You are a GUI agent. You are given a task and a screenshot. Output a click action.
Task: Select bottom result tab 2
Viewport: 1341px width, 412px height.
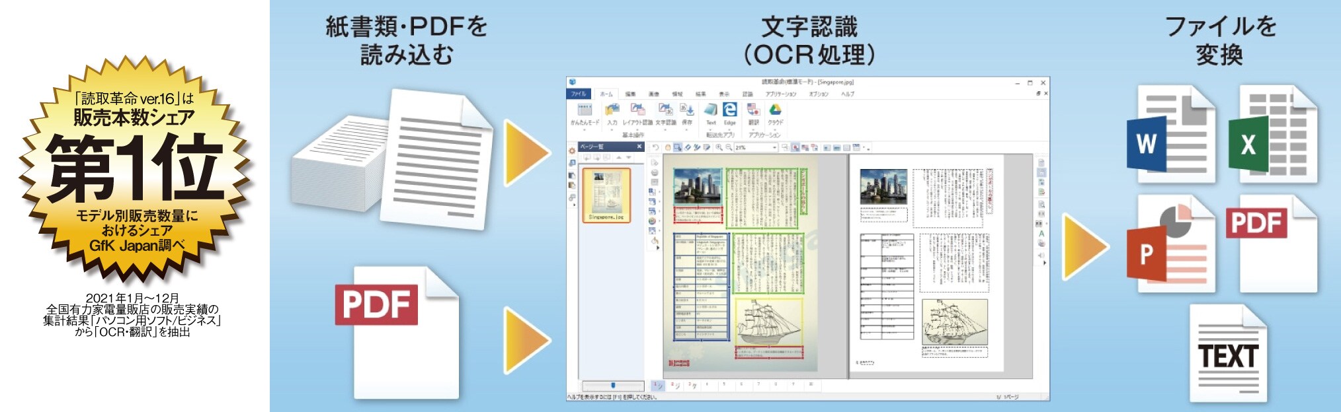coord(674,385)
